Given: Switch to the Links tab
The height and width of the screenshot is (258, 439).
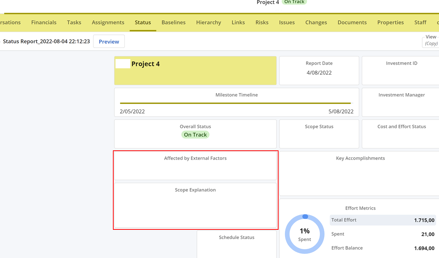Looking at the screenshot, I should point(238,22).
